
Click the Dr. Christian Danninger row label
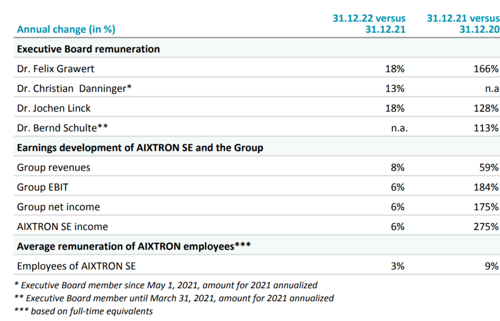pyautogui.click(x=74, y=89)
